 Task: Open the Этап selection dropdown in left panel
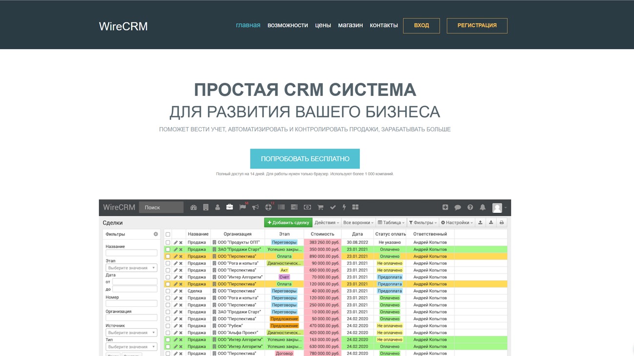[x=132, y=267]
